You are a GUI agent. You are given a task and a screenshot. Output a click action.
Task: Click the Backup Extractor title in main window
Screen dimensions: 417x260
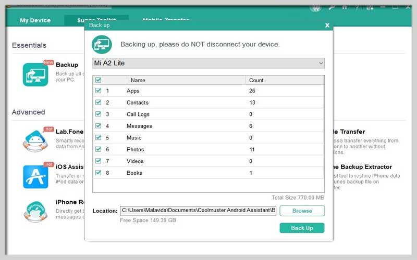point(363,167)
